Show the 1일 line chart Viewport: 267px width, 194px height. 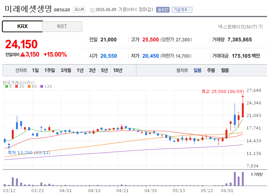coord(35,70)
